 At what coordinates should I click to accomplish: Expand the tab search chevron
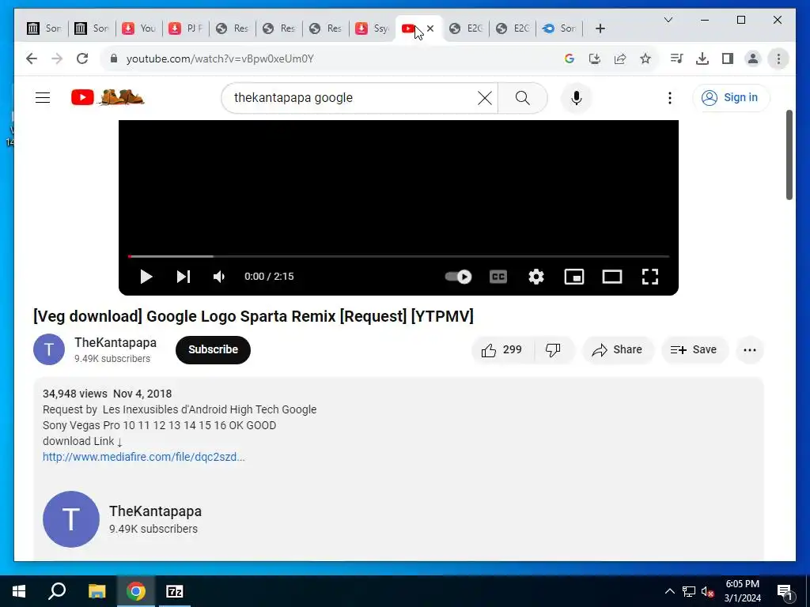pyautogui.click(x=668, y=20)
